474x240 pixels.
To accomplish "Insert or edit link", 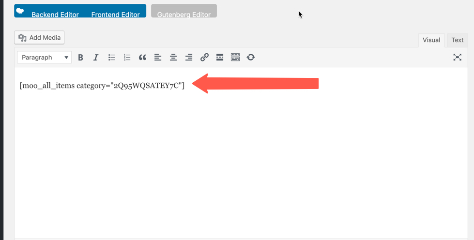I will (204, 57).
